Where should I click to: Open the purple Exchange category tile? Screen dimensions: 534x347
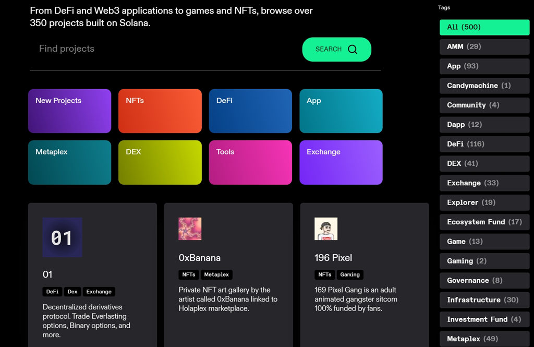[341, 162]
